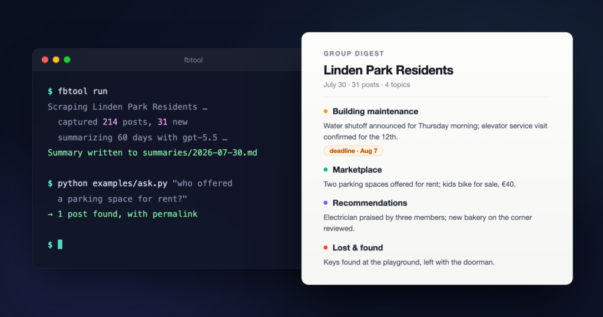603x317 pixels.
Task: Minimize the fbtool terminal via yellow button
Action: click(56, 60)
